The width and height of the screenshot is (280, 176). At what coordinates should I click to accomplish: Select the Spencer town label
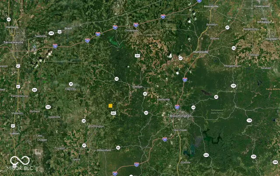click(x=137, y=86)
